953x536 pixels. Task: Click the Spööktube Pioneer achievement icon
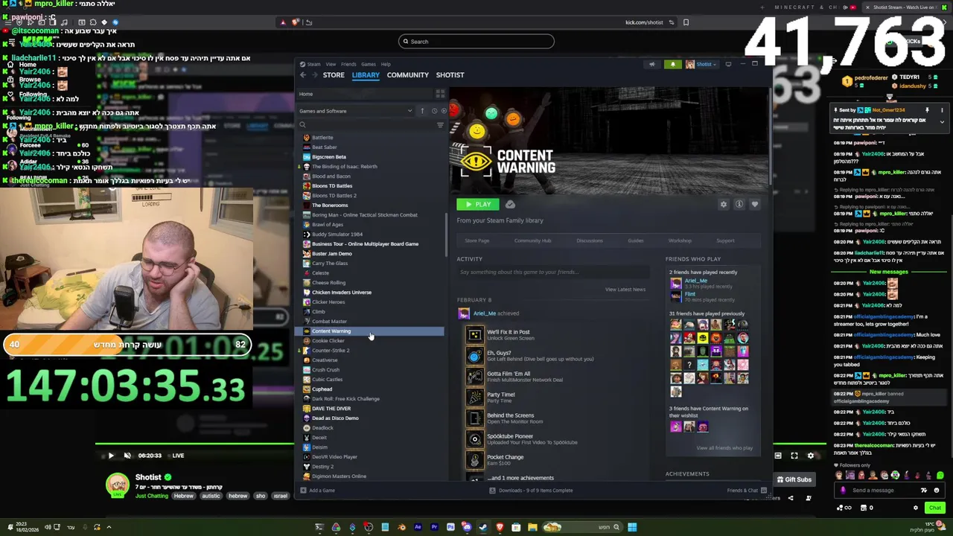pos(474,439)
